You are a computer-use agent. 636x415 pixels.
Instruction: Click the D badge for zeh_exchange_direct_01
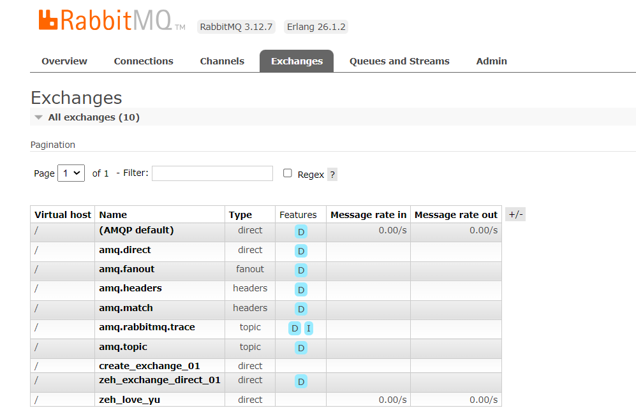(301, 381)
